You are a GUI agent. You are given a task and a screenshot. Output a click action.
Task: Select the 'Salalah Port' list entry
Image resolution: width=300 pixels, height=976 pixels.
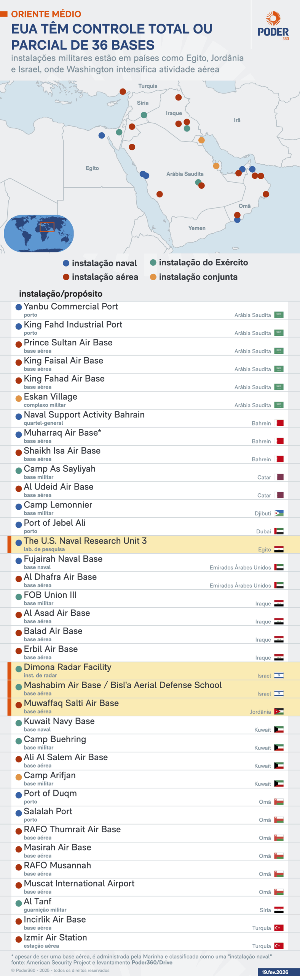pos(48,811)
